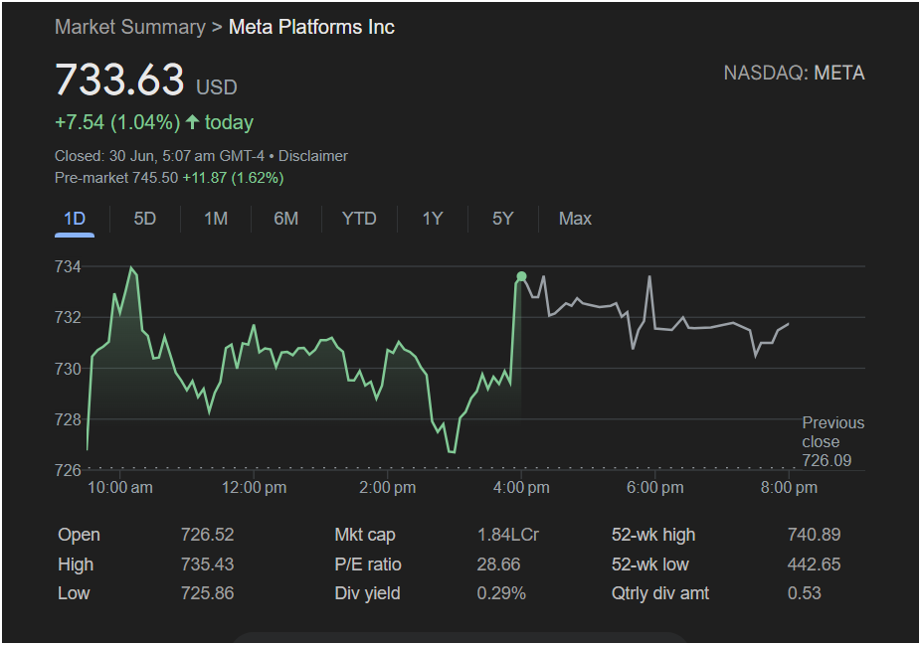921x645 pixels.
Task: Click the green closing-price dot on chart
Action: tap(521, 276)
